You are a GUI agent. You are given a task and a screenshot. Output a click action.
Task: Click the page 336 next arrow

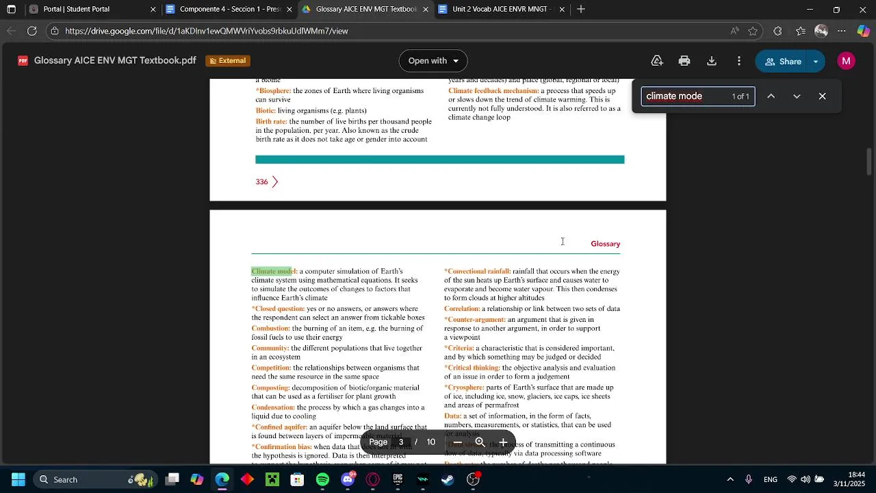tap(275, 181)
